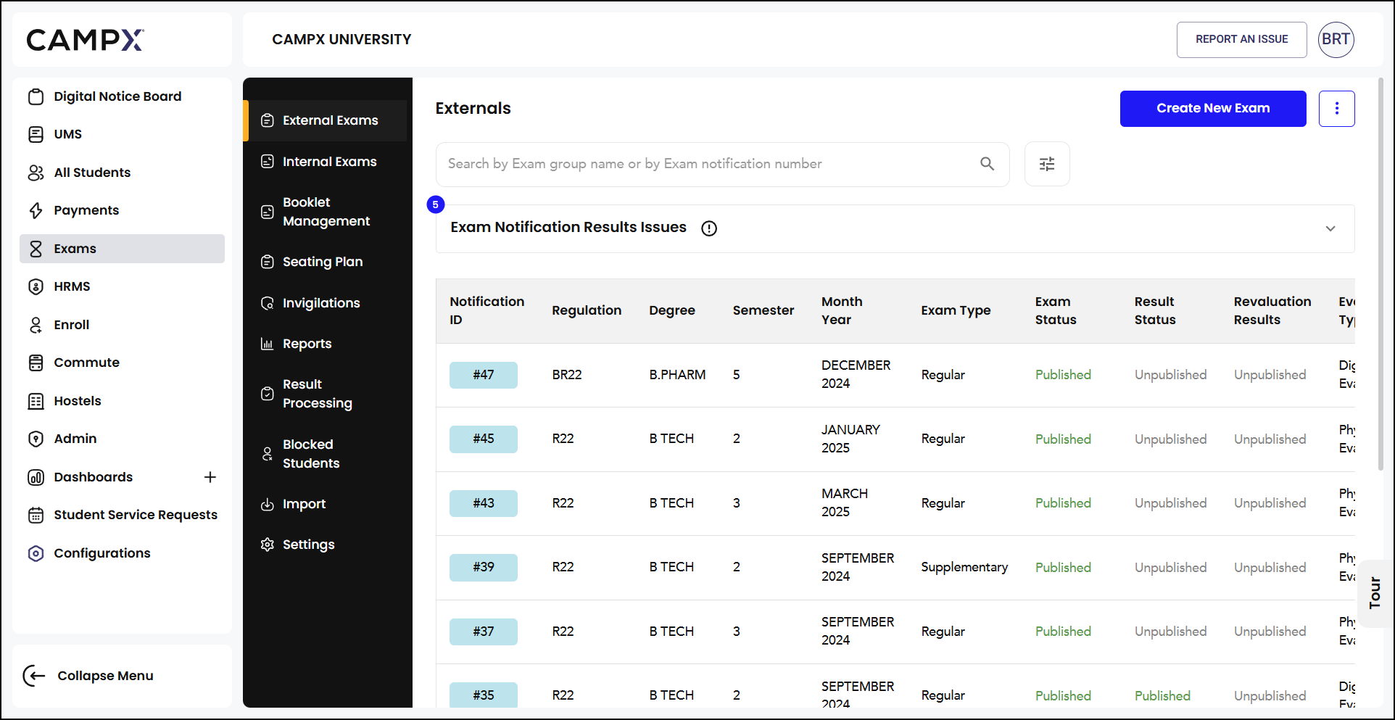Click the Digital Notice Board clipboard icon

36,96
